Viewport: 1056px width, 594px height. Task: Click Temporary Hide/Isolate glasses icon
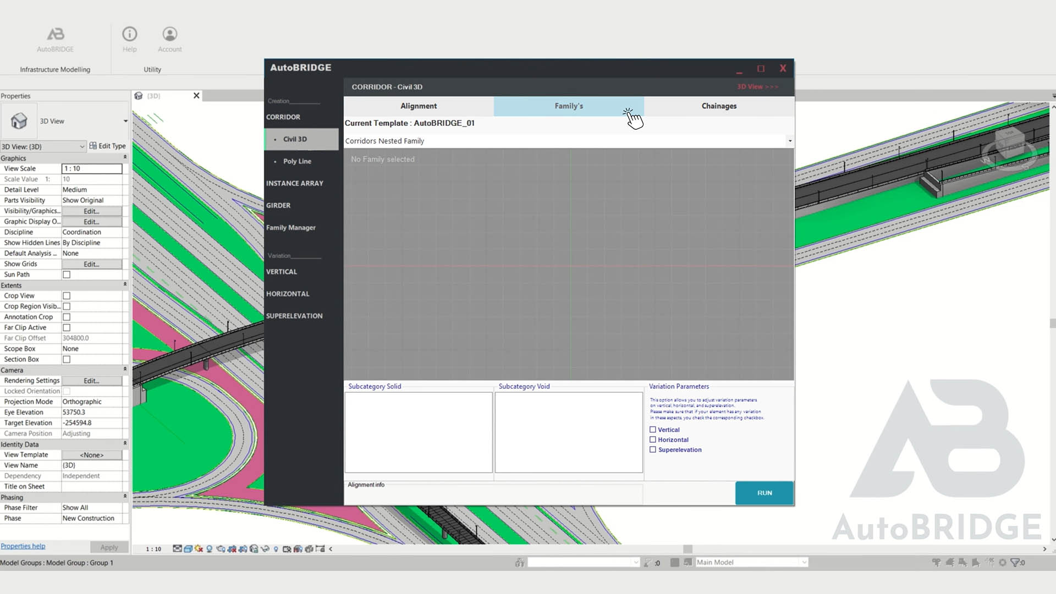click(265, 549)
